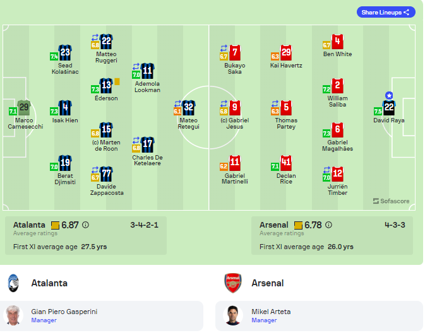This screenshot has width=425, height=333.
Task: Open the Atalanta average rating info icon
Action: tap(85, 225)
